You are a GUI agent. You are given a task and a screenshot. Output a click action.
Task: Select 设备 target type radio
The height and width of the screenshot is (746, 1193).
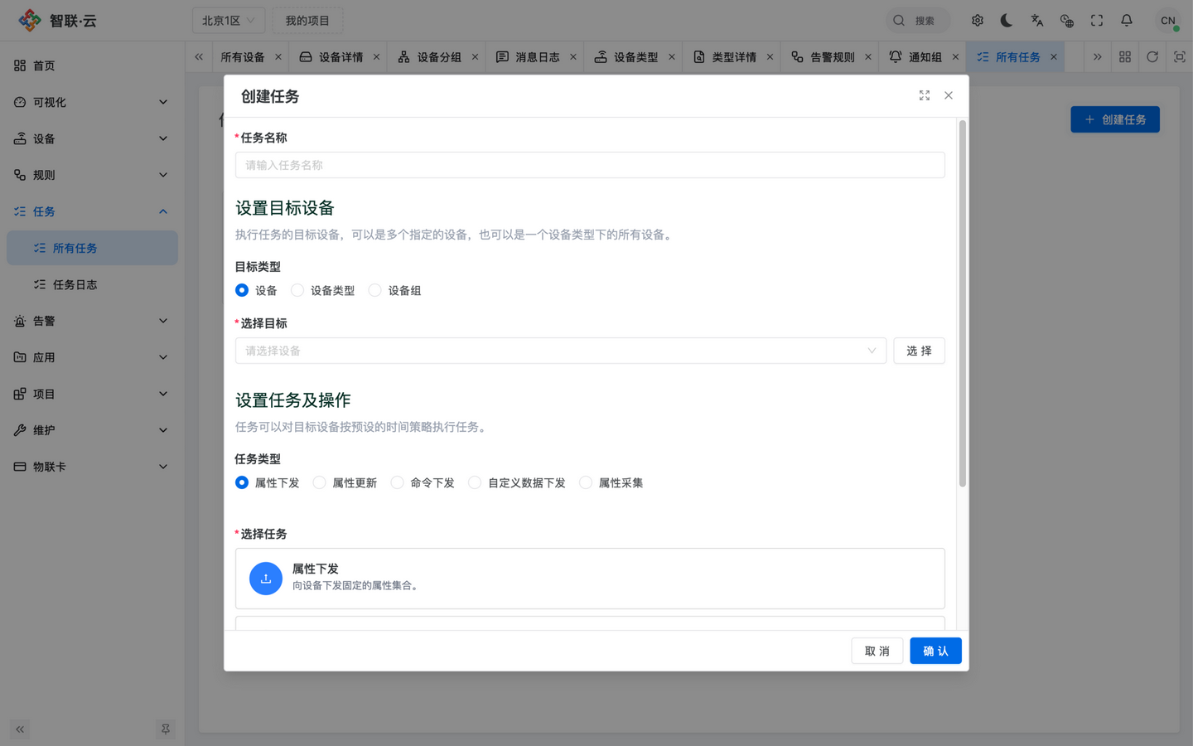[242, 290]
